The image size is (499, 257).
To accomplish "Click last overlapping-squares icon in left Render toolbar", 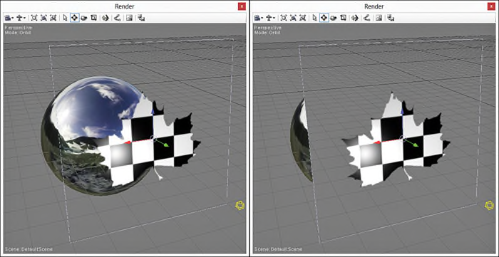I will (x=141, y=18).
